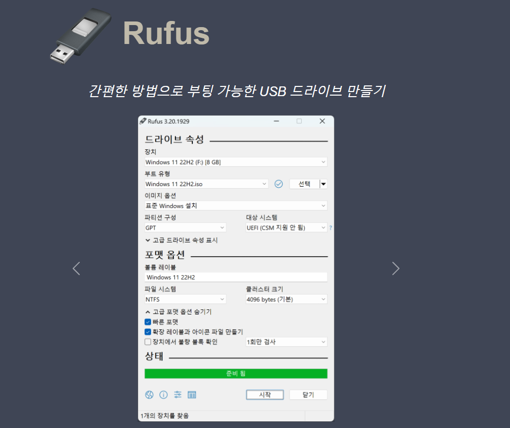Open the 파티션 구성 GPT dropdown
Viewport: 510px width, 428px height.
point(185,228)
